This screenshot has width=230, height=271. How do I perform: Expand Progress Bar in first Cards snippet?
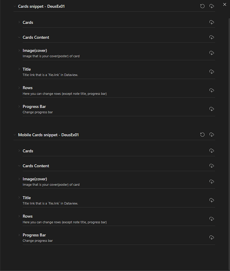coord(19,107)
